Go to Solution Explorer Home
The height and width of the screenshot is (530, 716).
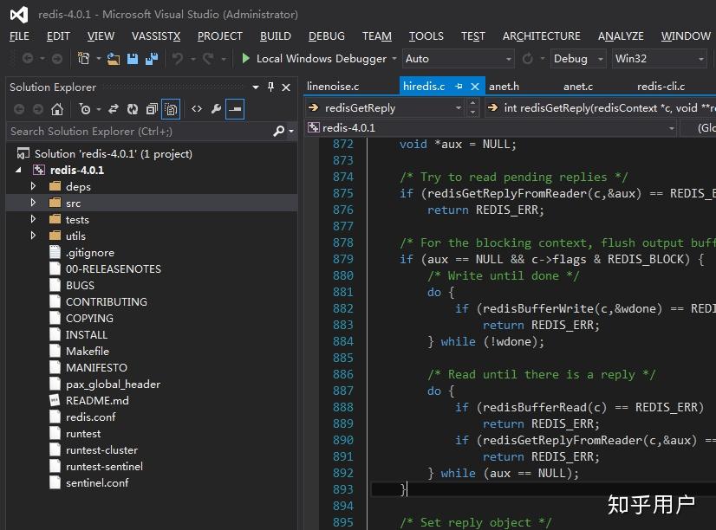[57, 109]
